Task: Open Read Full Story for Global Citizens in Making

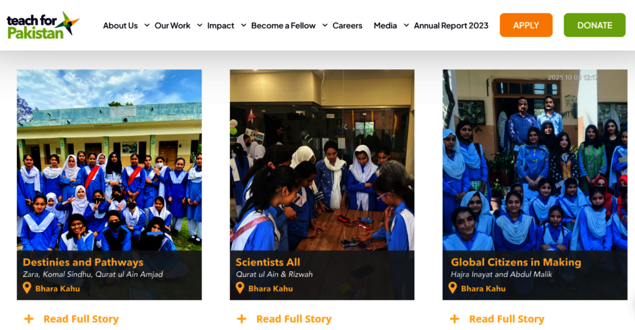Action: click(x=507, y=319)
